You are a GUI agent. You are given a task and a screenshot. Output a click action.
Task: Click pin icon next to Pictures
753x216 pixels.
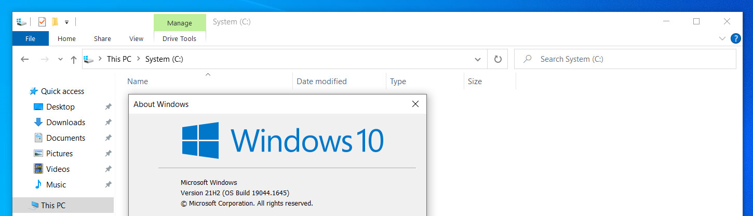tap(108, 154)
